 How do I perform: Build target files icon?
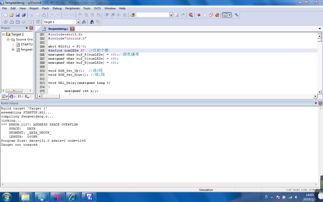coord(12,22)
